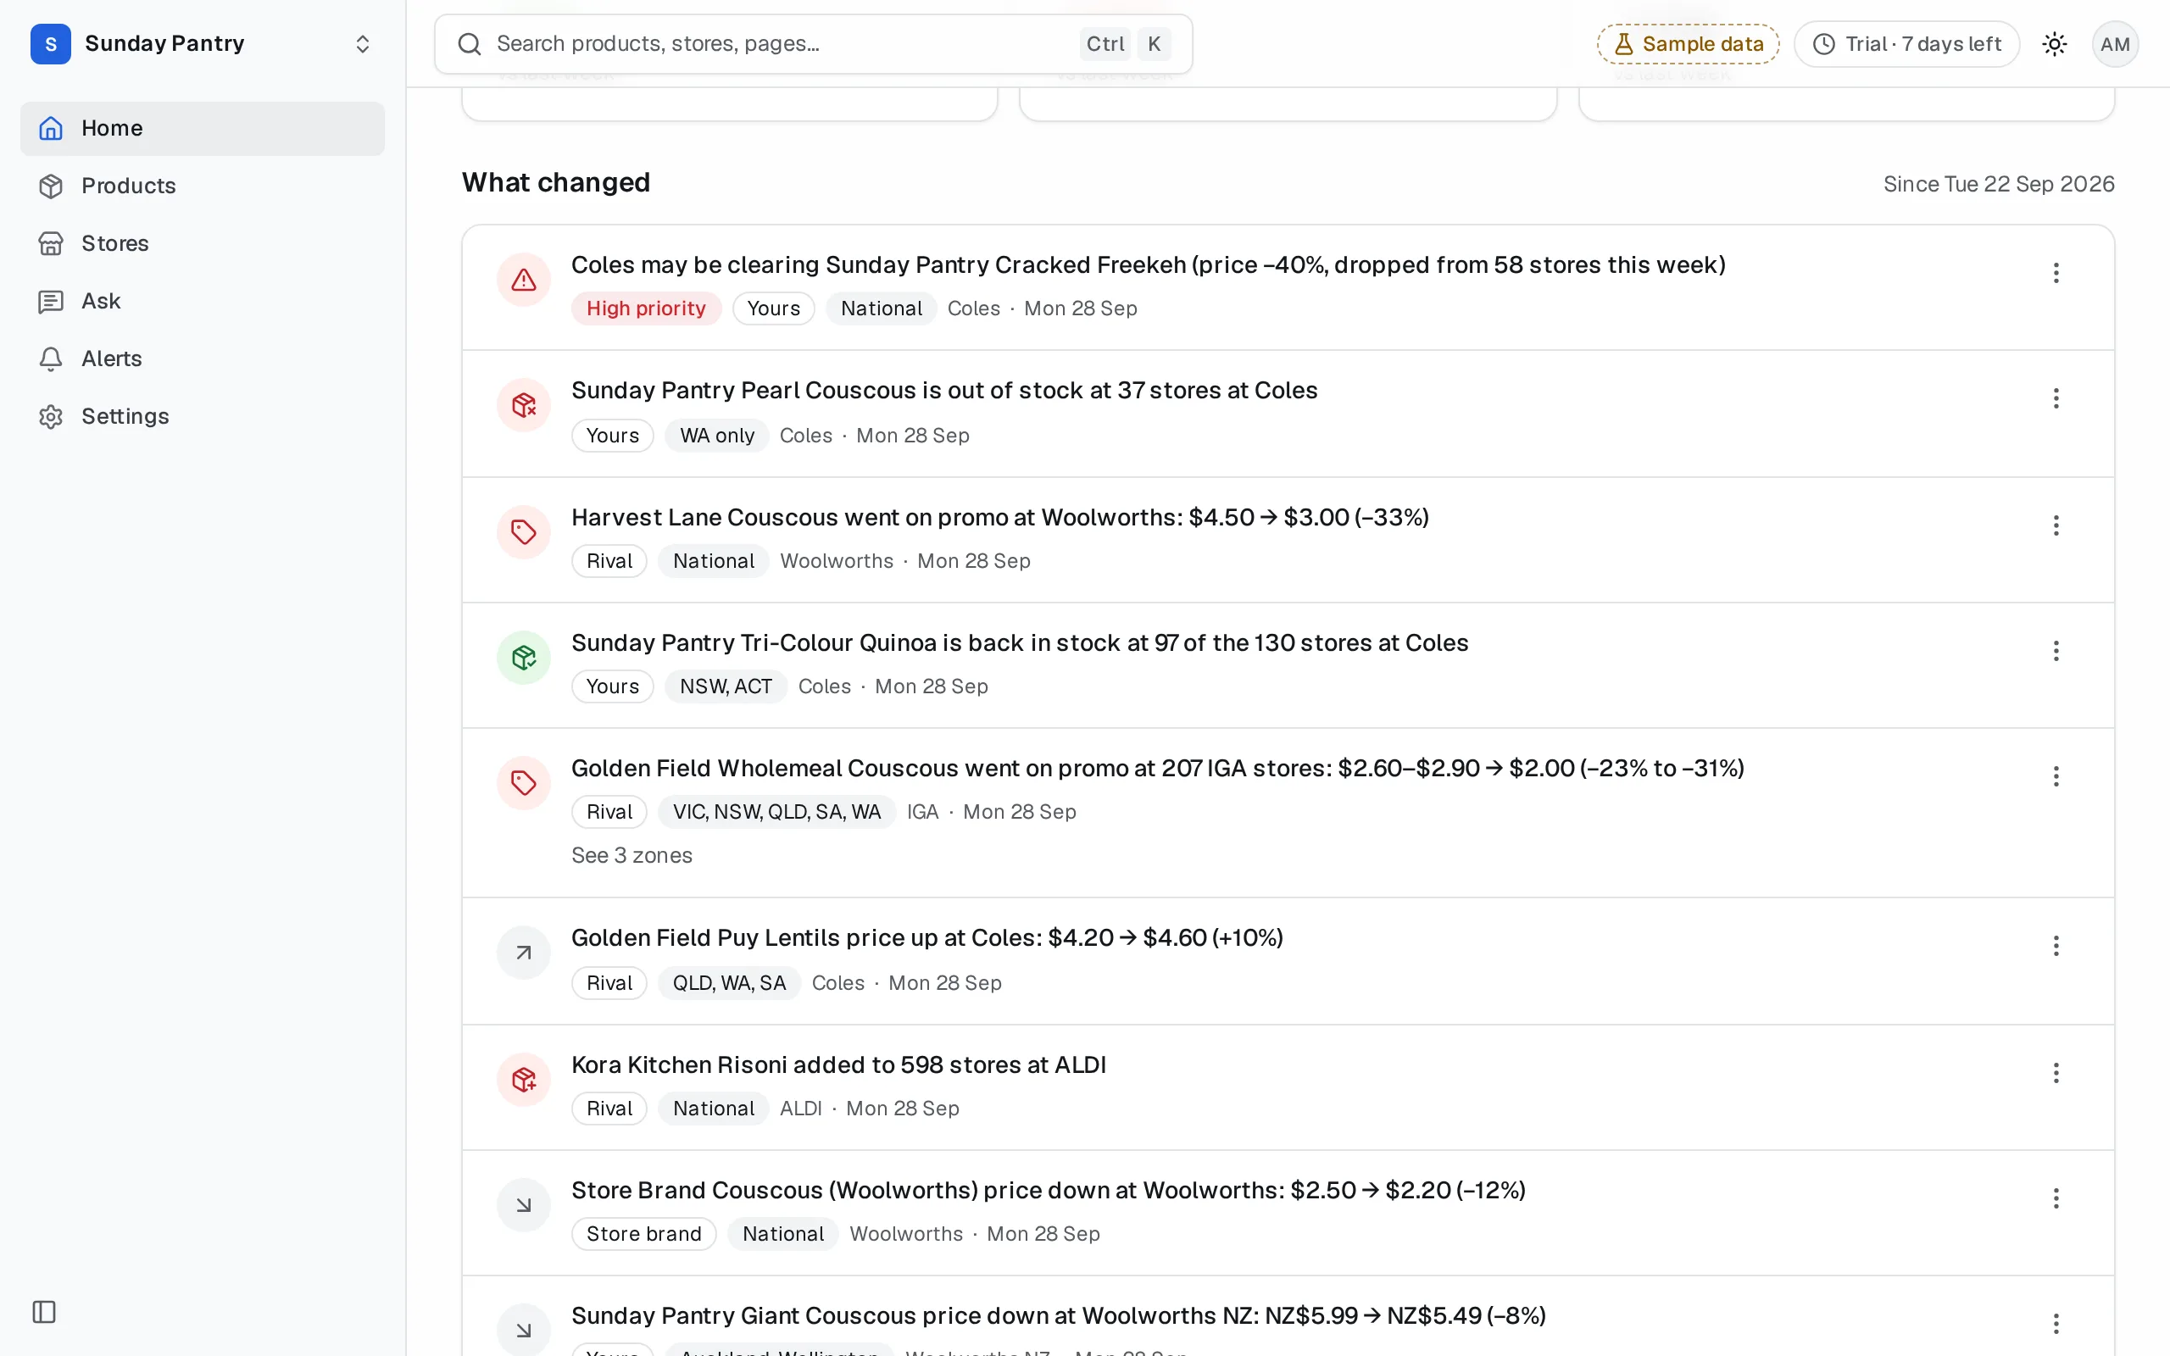Focus the Search products, stores, pages field
Image resolution: width=2170 pixels, height=1356 pixels.
pos(813,44)
